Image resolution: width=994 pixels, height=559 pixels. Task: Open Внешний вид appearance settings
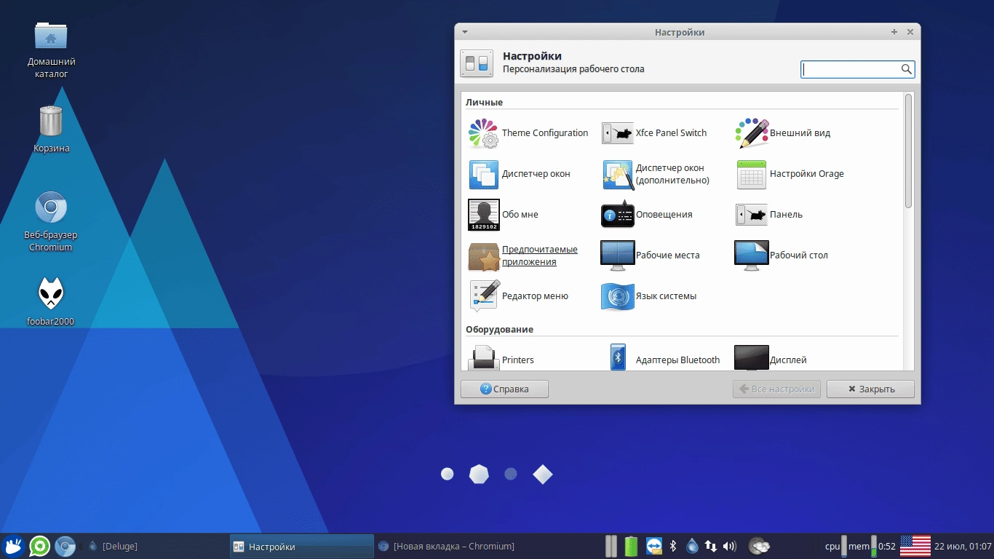[x=782, y=133]
